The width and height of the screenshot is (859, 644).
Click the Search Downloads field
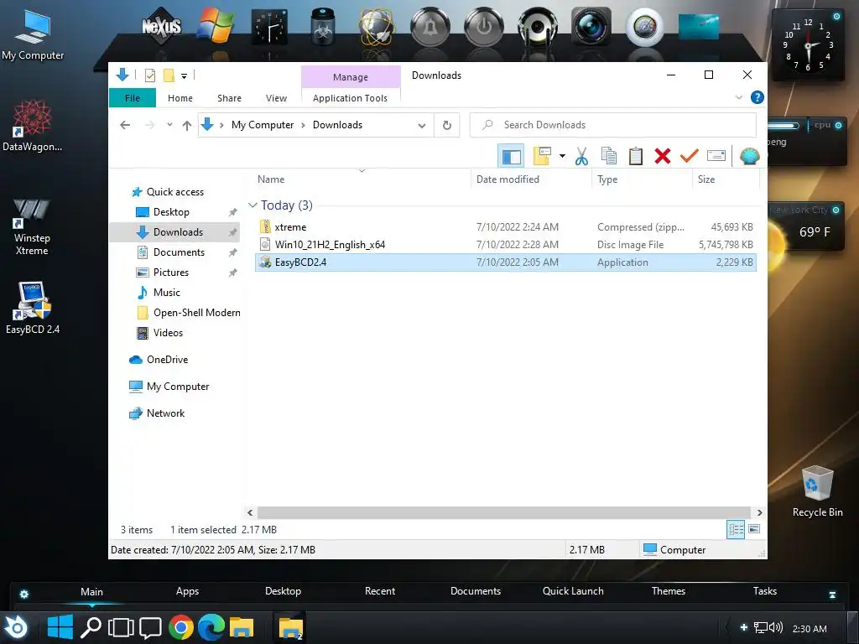pyautogui.click(x=613, y=126)
